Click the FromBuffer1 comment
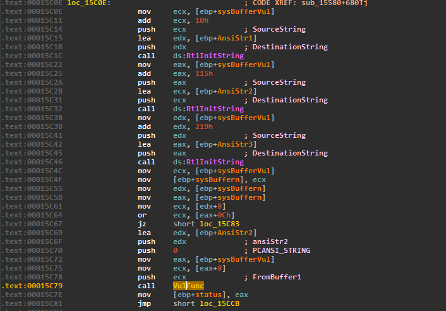The width and height of the screenshot is (446, 311). [277, 277]
